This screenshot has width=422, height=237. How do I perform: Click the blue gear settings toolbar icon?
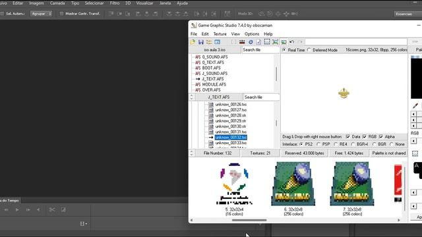point(251,42)
